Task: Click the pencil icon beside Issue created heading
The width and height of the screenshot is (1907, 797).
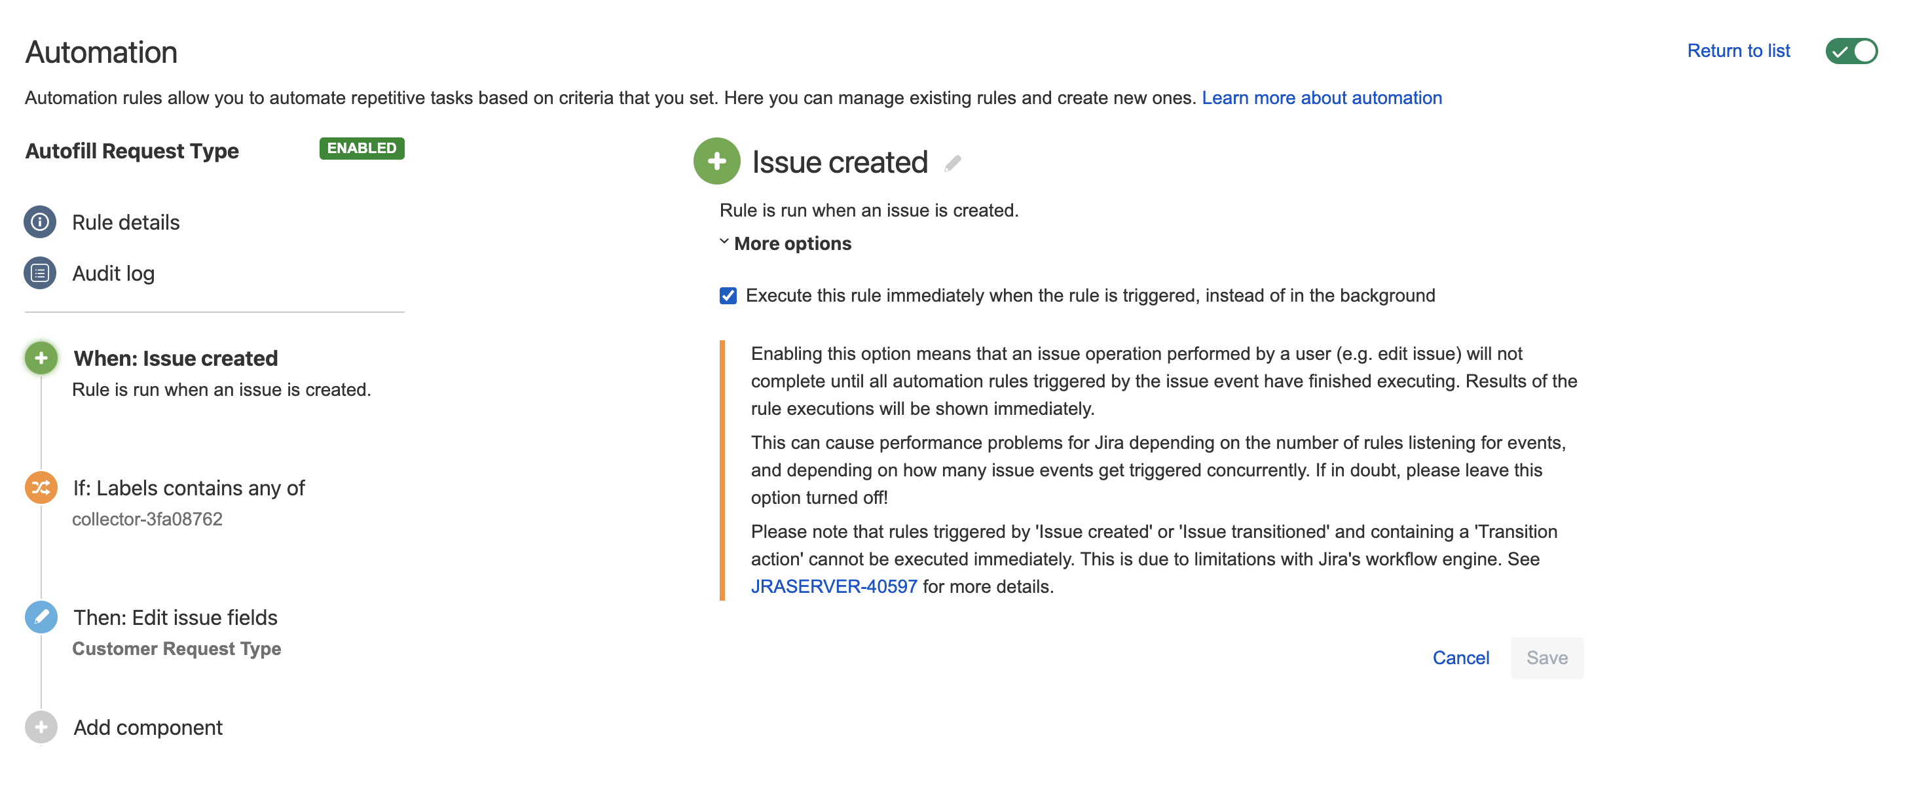Action: (x=952, y=163)
